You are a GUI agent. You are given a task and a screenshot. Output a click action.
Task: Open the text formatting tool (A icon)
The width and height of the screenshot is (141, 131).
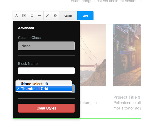(17, 16)
